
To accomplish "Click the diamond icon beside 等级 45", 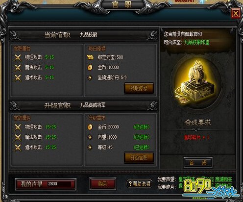I will pos(90,148).
